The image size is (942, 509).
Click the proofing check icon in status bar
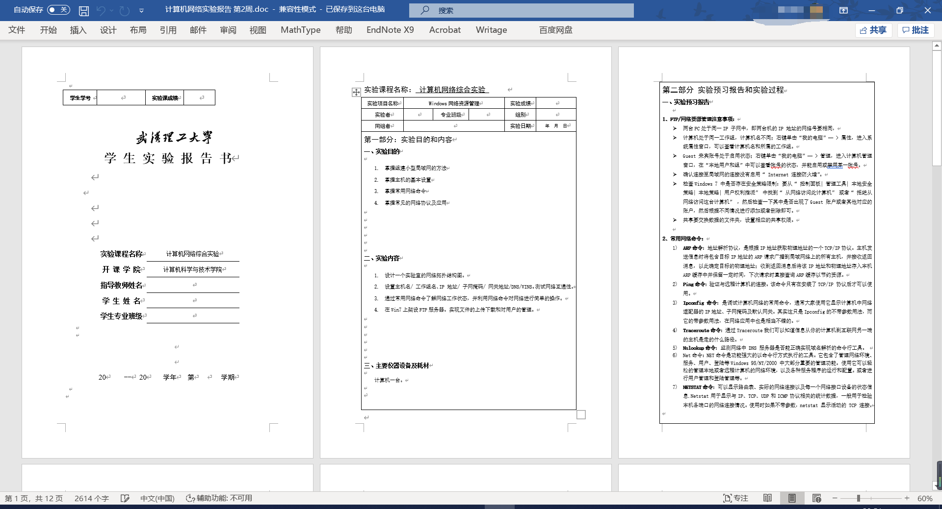pyautogui.click(x=125, y=498)
